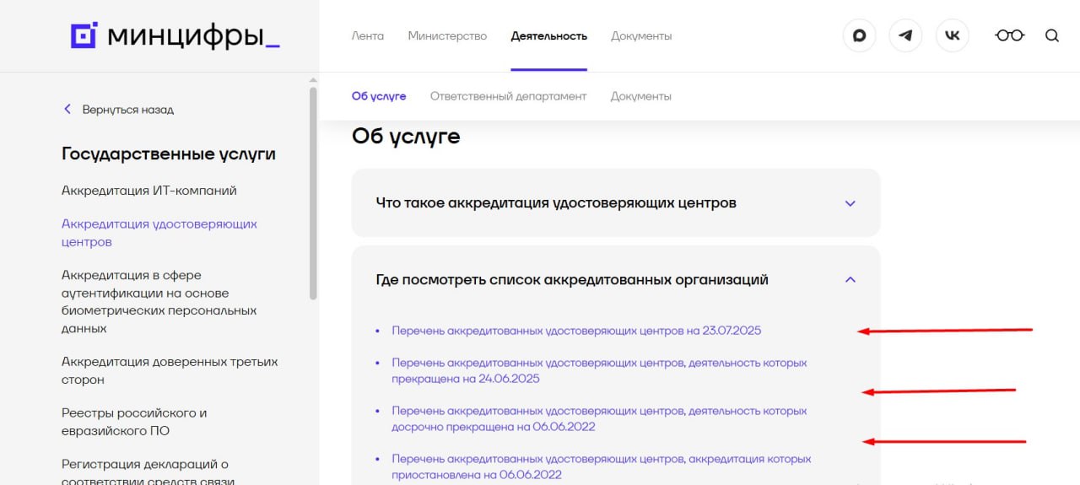Image resolution: width=1080 pixels, height=485 pixels.
Task: Open the chat messenger icon in header
Action: 859,35
